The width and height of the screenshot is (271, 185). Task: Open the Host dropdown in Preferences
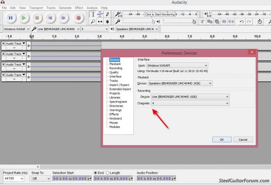click(x=177, y=65)
